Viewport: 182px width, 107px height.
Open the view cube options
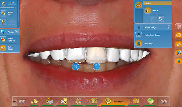click(179, 27)
